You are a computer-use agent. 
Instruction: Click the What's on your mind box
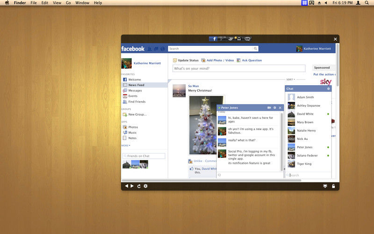(239, 68)
